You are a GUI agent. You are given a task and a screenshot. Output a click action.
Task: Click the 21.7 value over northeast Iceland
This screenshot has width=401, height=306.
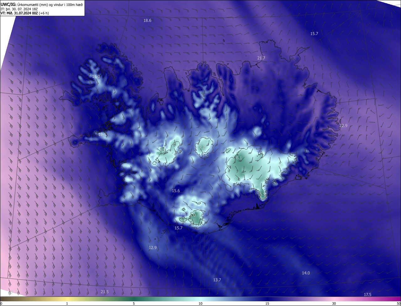261,58
